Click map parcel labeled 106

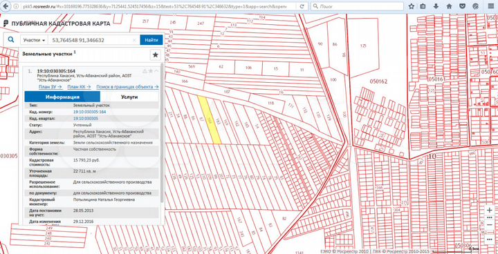(x=248, y=68)
